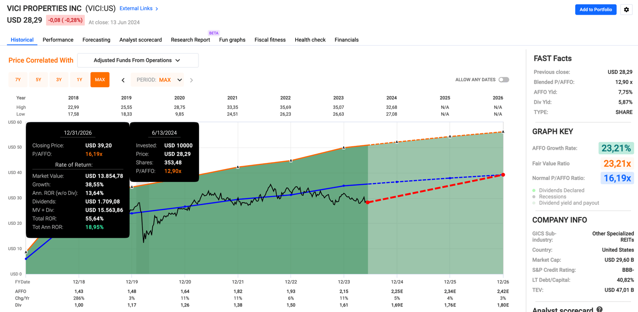The height and width of the screenshot is (312, 638).
Task: Follow the External Links link
Action: coord(136,8)
